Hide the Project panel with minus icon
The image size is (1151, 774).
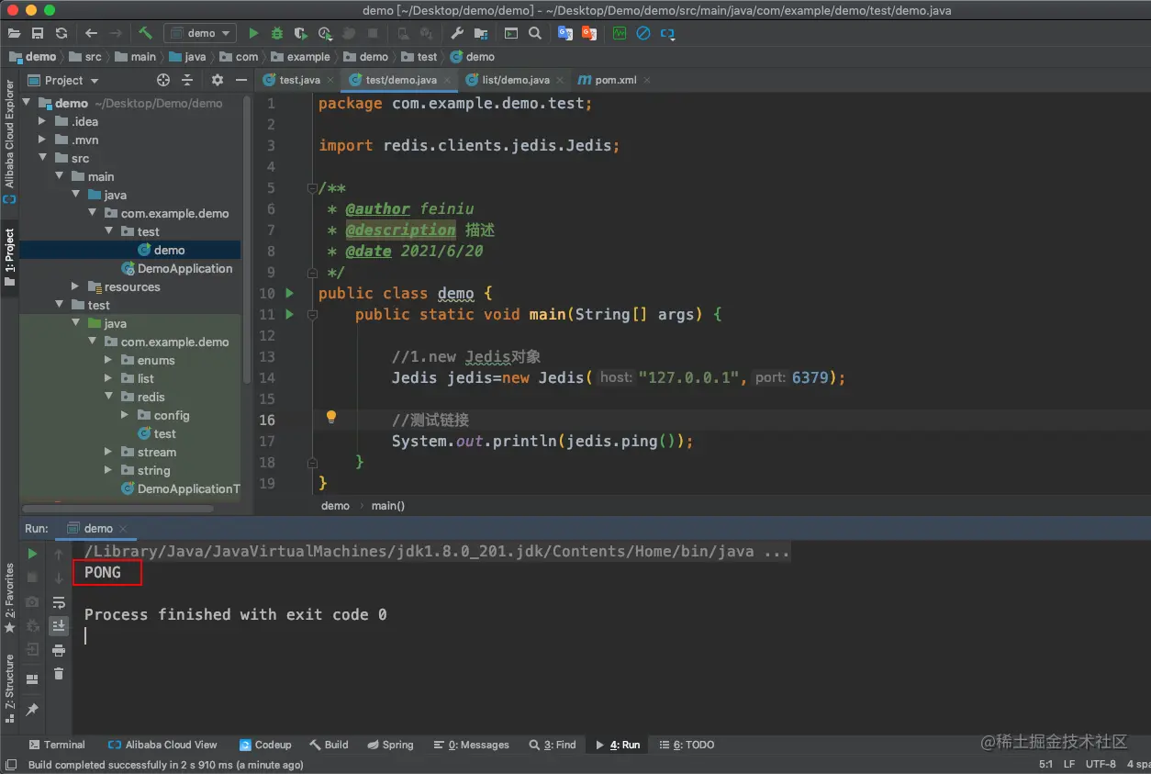pos(241,80)
